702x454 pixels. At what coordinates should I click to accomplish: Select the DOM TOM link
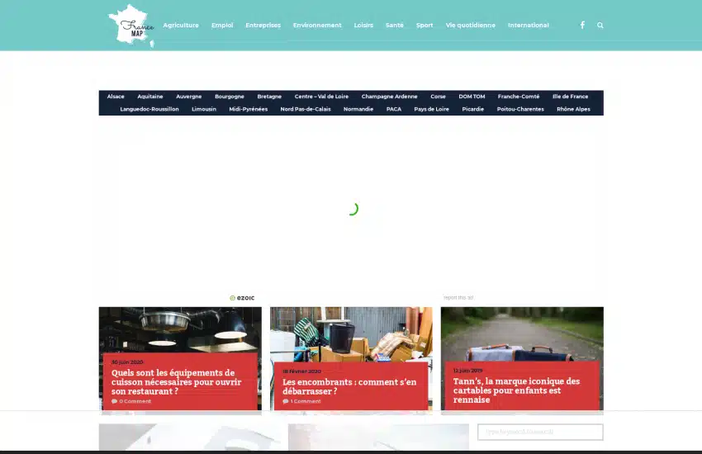point(472,97)
